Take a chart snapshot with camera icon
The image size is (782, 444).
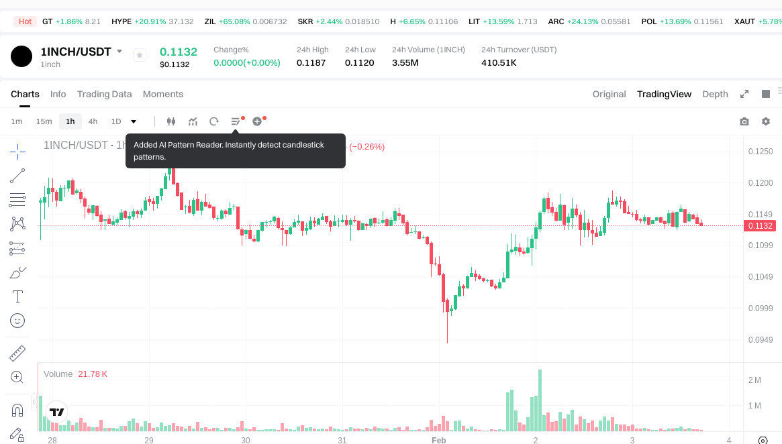coord(744,121)
